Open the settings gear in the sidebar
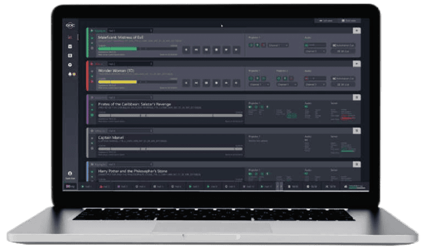 pos(70,65)
